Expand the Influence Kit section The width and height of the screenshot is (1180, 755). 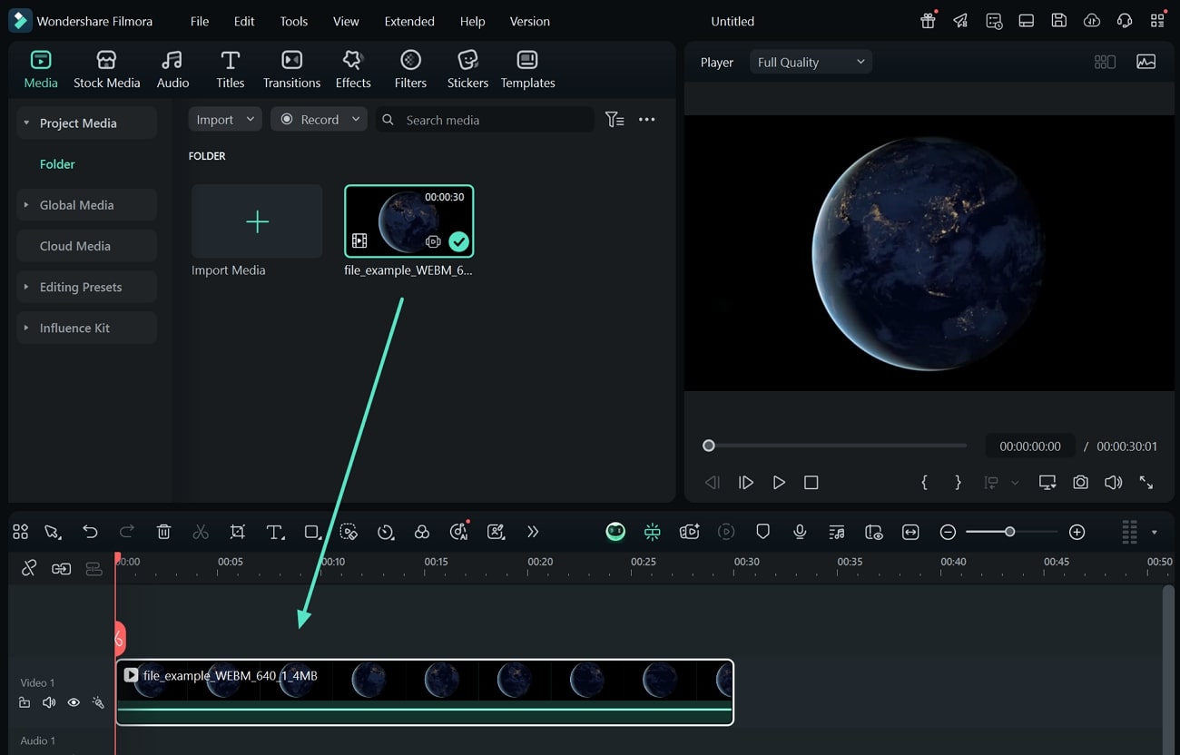pos(86,328)
